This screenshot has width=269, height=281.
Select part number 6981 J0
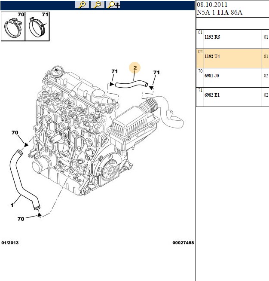(212, 76)
